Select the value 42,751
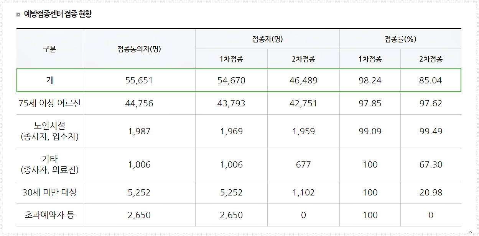Viewport: 479px width, 236px height. point(303,104)
